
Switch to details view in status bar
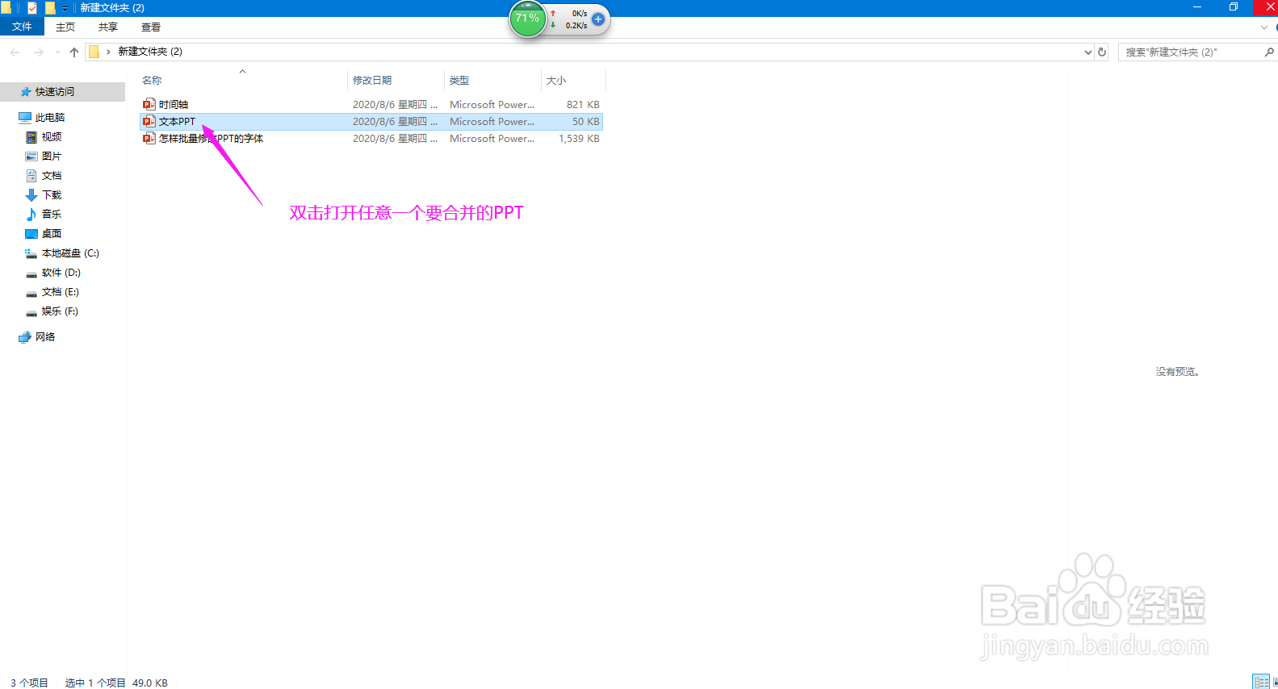click(x=1261, y=683)
